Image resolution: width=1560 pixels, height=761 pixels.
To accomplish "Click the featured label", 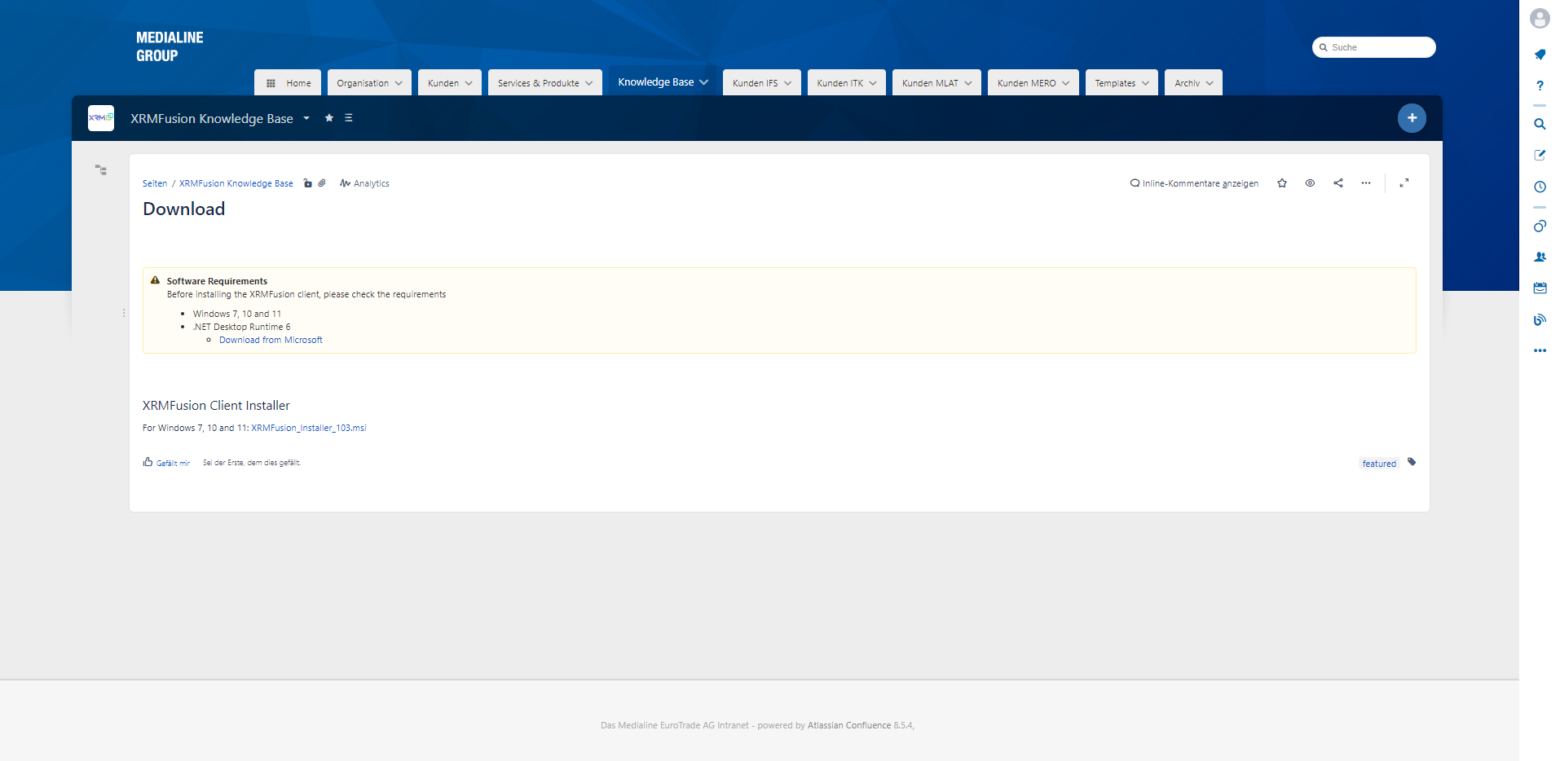I will 1379,464.
